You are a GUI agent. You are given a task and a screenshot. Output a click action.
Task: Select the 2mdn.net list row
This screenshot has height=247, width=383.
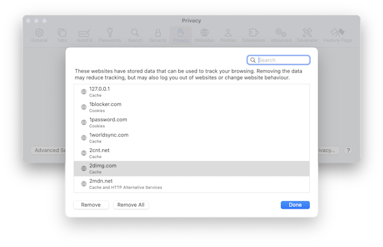(x=191, y=184)
